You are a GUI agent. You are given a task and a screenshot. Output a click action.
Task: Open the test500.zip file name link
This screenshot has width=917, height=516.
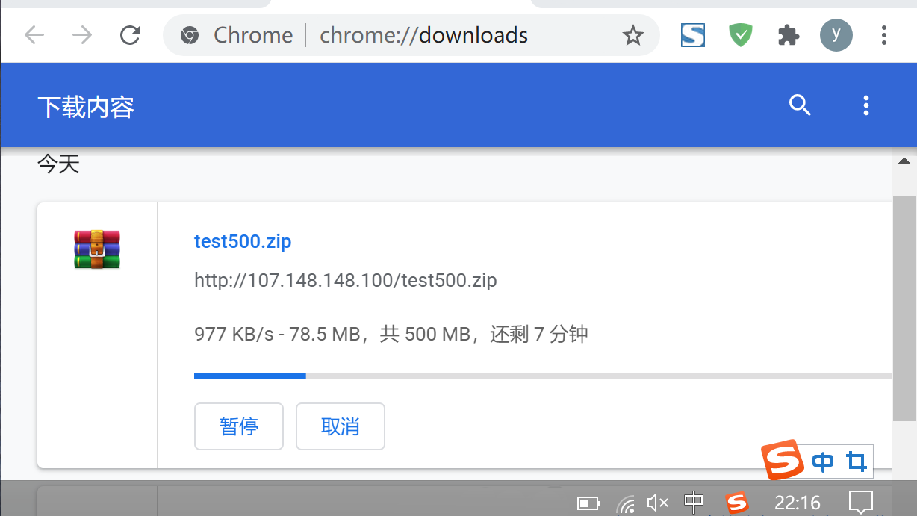pyautogui.click(x=243, y=242)
